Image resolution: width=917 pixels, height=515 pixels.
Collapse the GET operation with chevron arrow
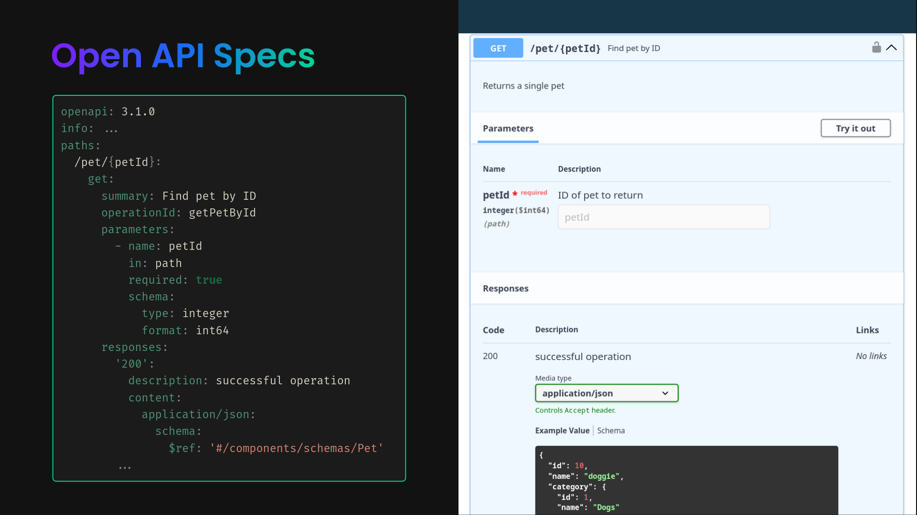[891, 48]
